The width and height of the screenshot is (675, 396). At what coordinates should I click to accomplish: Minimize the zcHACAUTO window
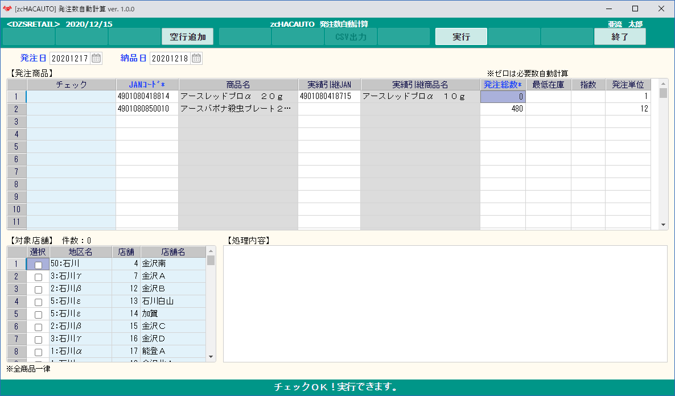point(609,9)
